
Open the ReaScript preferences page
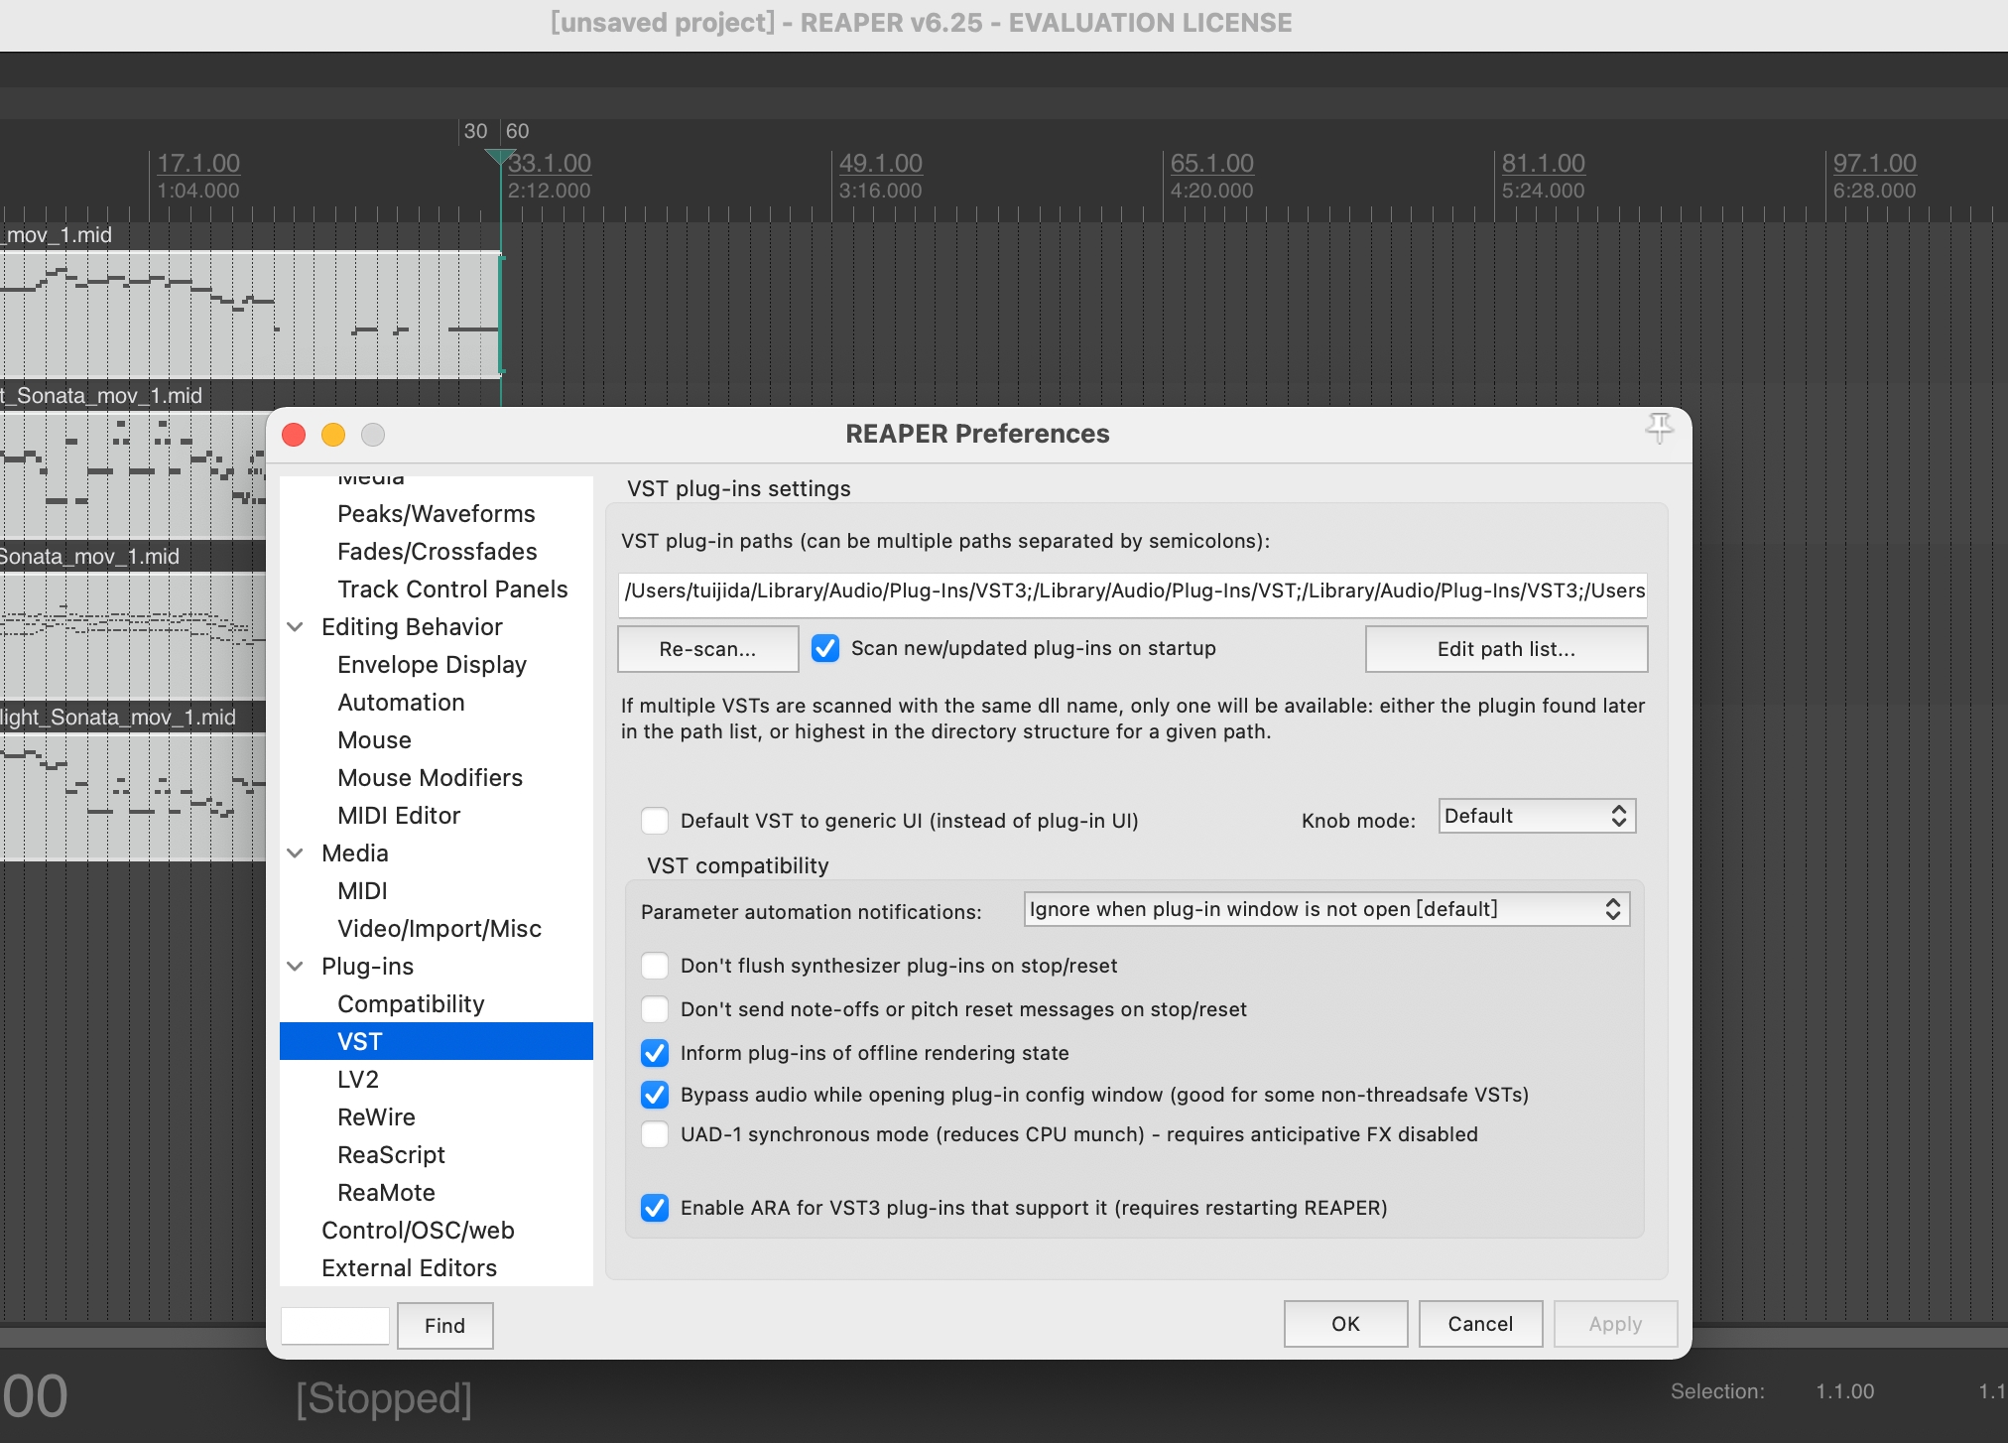click(391, 1155)
